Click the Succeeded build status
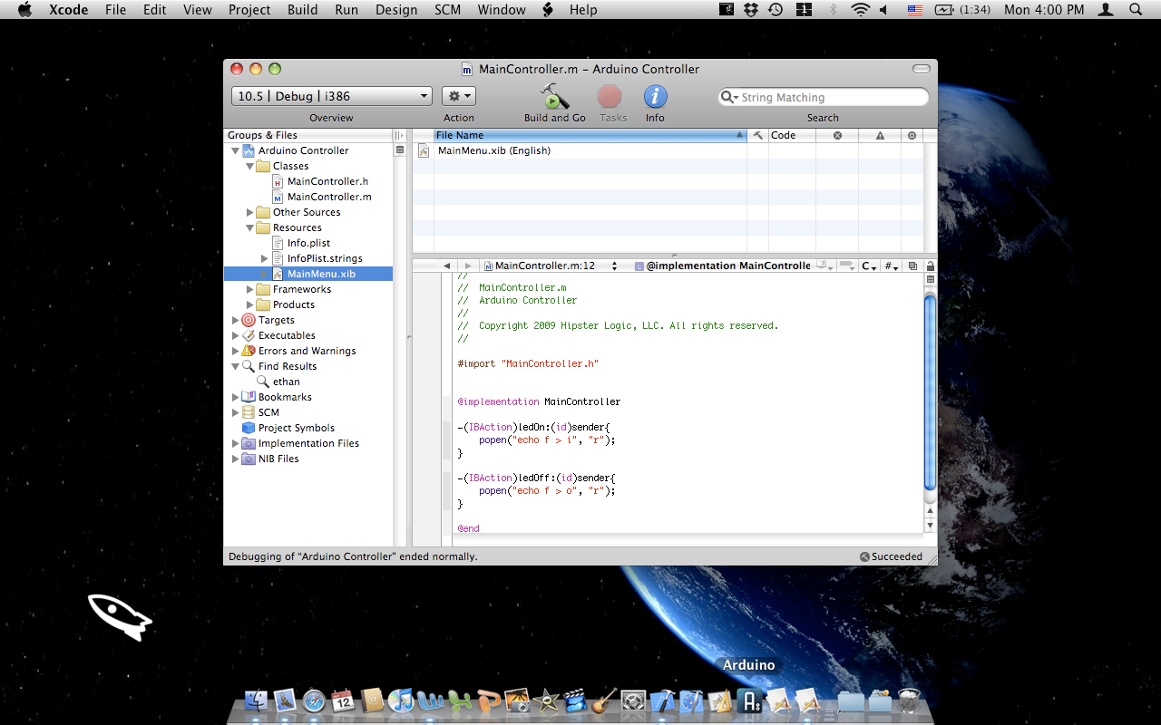This screenshot has width=1161, height=725. click(891, 556)
